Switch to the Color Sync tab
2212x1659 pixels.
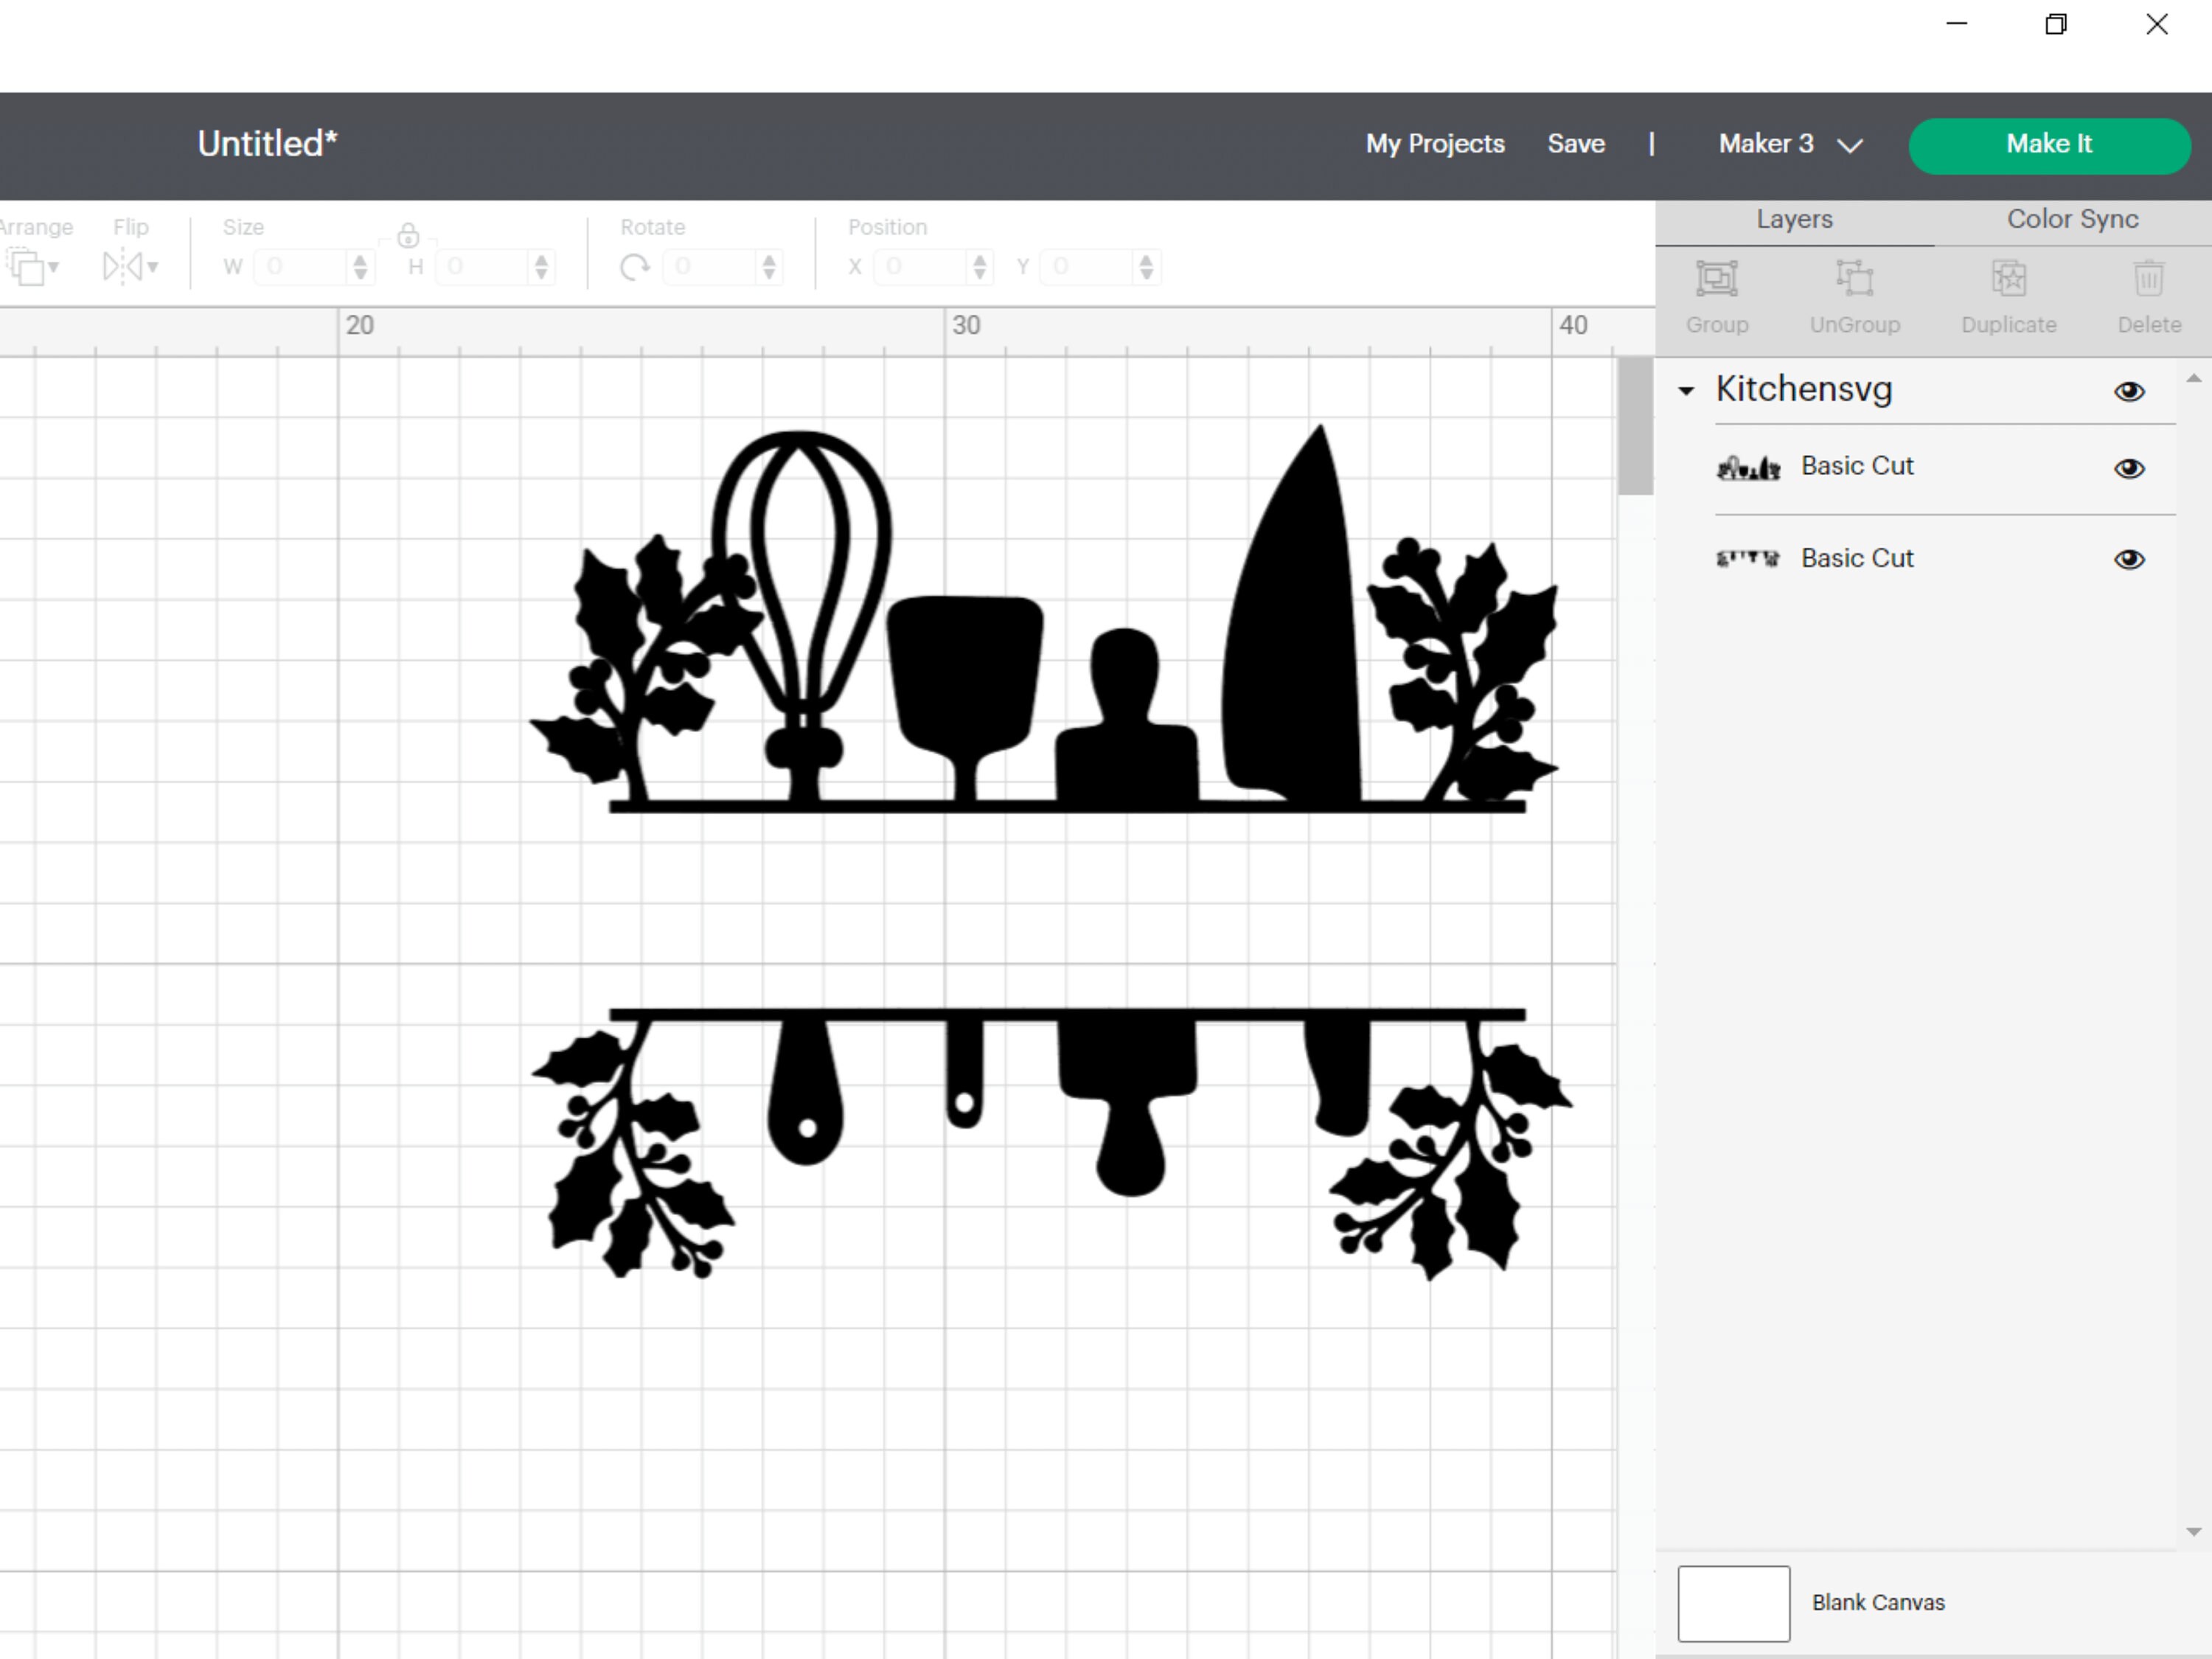click(x=2072, y=219)
